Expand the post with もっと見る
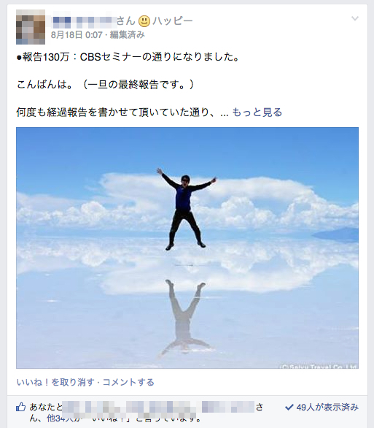 [257, 112]
